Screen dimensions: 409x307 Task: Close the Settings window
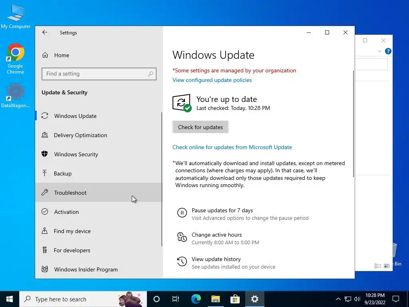345,32
